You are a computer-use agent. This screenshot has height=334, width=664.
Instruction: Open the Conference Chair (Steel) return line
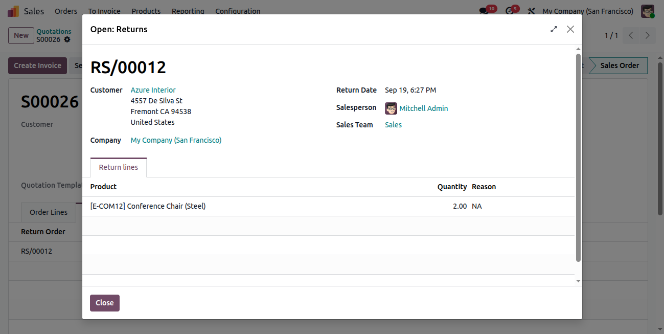pyautogui.click(x=328, y=206)
